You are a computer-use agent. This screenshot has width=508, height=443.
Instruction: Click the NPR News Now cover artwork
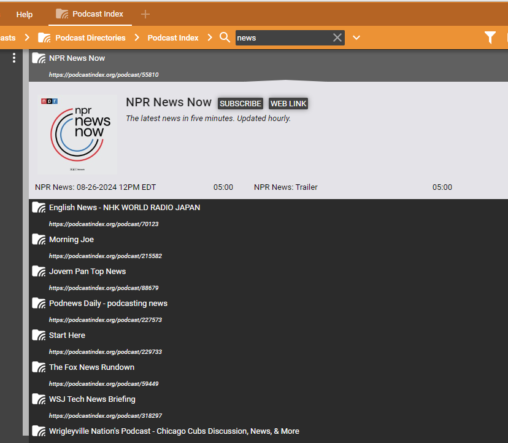pyautogui.click(x=77, y=133)
